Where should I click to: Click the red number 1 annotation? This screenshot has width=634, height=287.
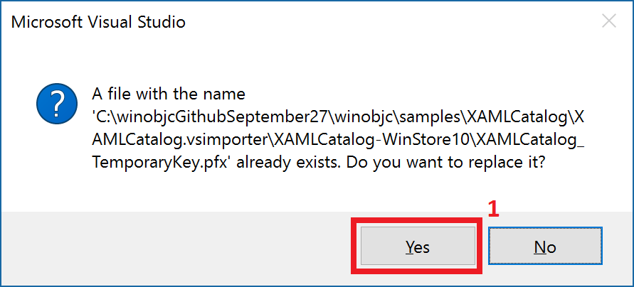[x=493, y=210]
